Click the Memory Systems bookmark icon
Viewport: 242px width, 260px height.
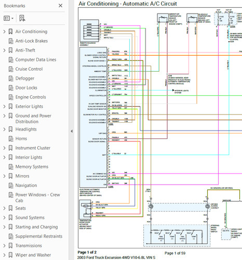(11, 167)
